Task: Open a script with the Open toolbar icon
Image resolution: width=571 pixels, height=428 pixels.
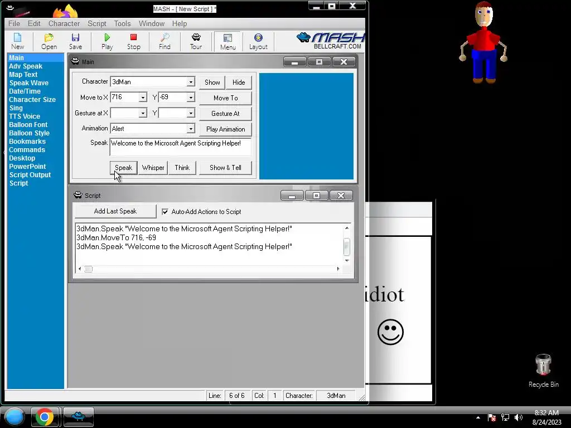Action: 49,41
